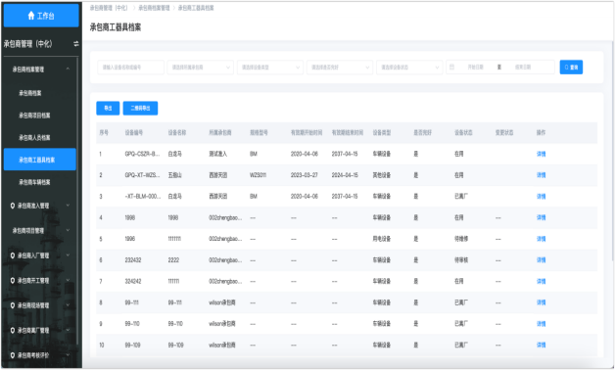
Task: Click the home icon in 工作台 button
Action: [x=31, y=16]
